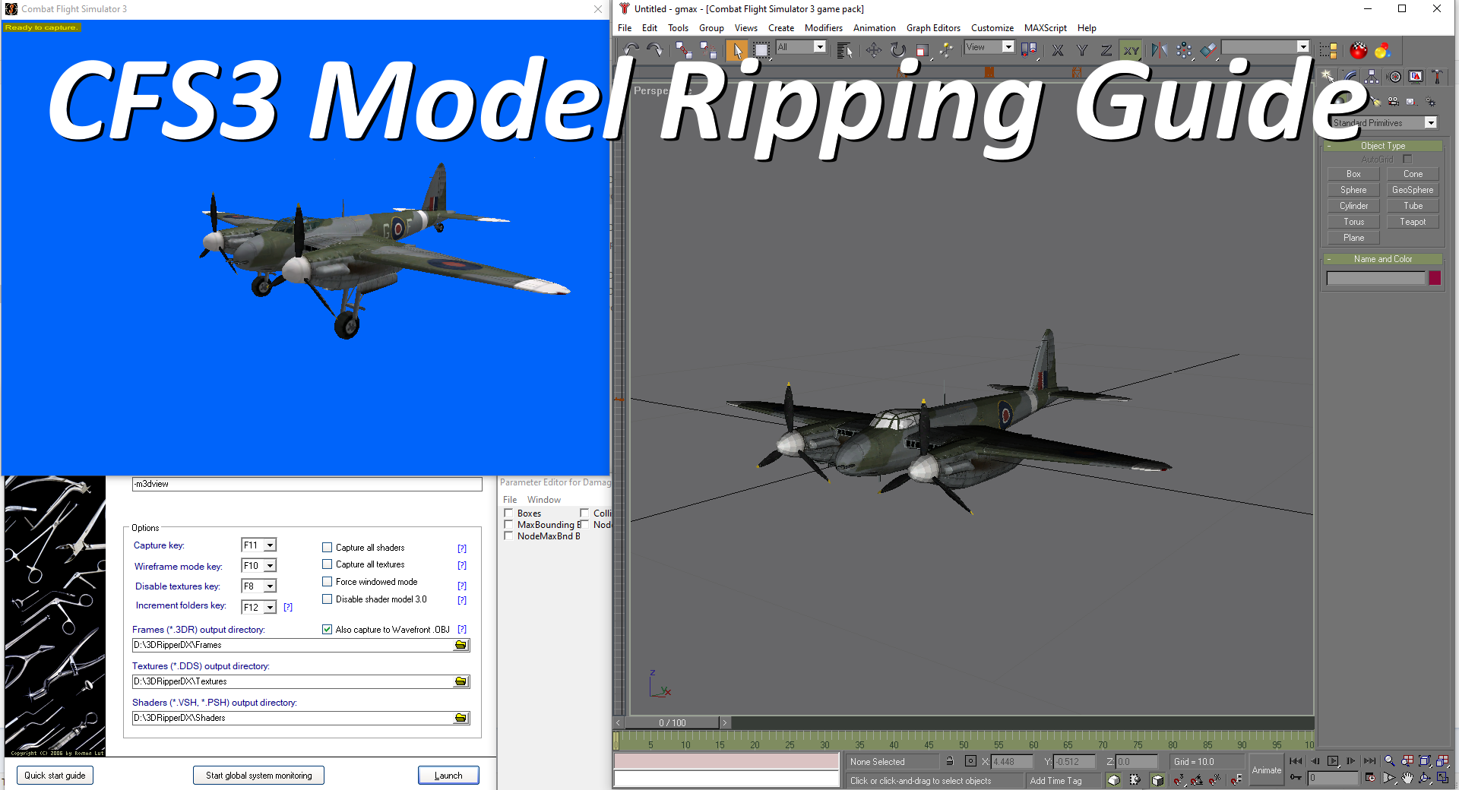Activate the Select and Scale tool
1459x790 pixels.
pos(923,50)
